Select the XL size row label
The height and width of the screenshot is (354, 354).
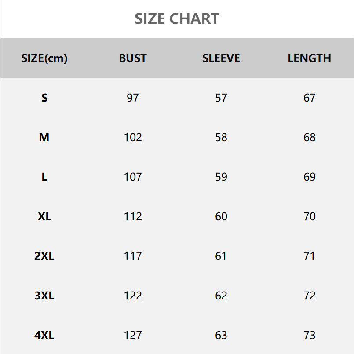pos(44,216)
